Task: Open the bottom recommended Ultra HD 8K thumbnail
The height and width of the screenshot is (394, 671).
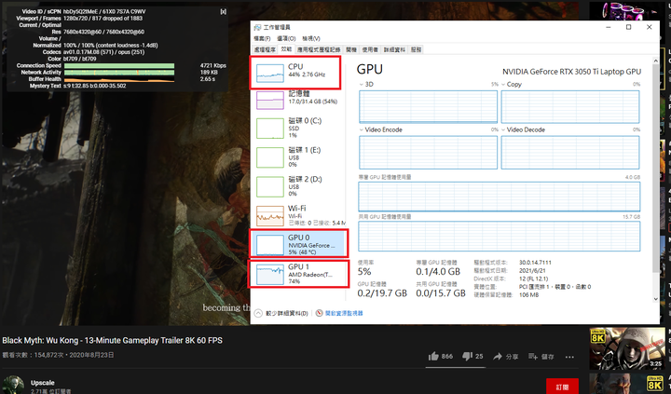Action: (x=627, y=384)
